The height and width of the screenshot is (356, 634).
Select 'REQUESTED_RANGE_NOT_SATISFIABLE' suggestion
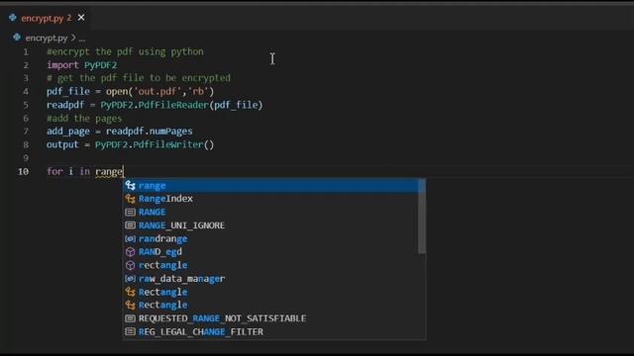click(x=271, y=318)
